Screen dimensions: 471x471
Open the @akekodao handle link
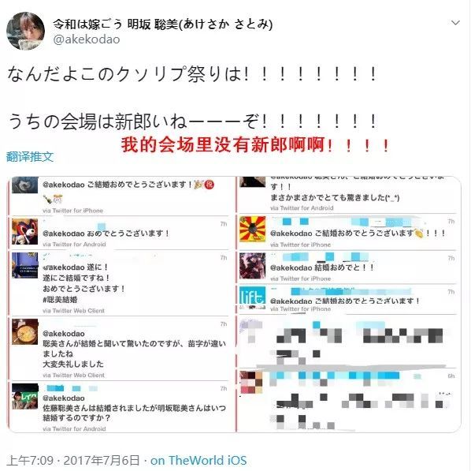(87, 39)
